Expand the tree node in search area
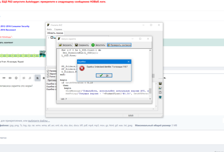Viewport: 224px width, 152px height. click(x=49, y=38)
